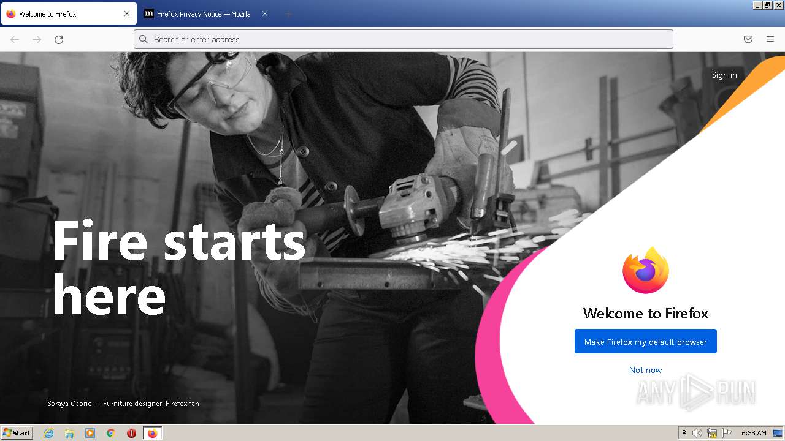Open the volume speaker tray icon
The width and height of the screenshot is (785, 441).
click(697, 433)
